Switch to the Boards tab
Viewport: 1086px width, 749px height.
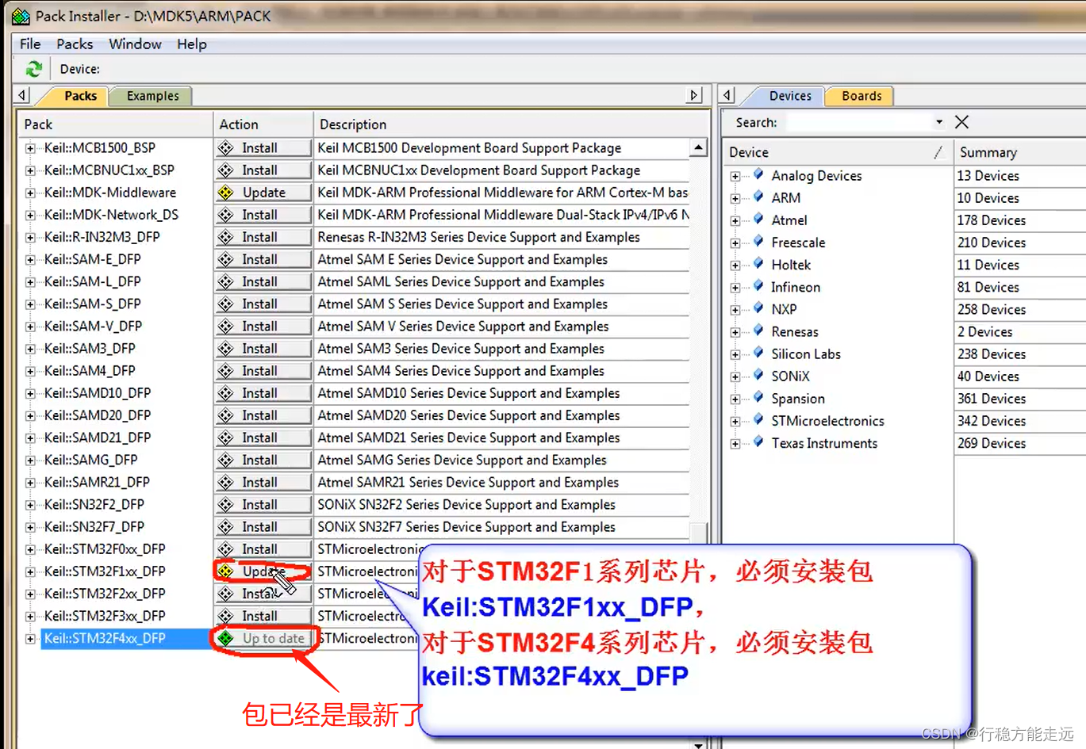click(862, 96)
